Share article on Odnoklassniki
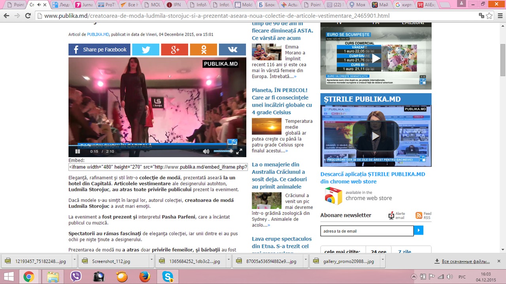 tap(204, 49)
